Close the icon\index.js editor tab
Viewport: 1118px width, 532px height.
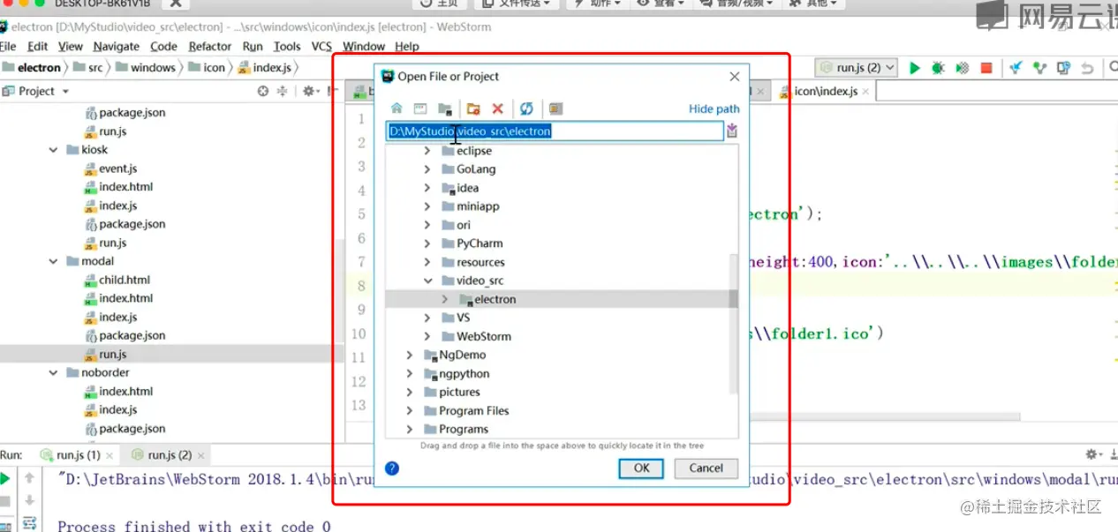click(x=866, y=91)
